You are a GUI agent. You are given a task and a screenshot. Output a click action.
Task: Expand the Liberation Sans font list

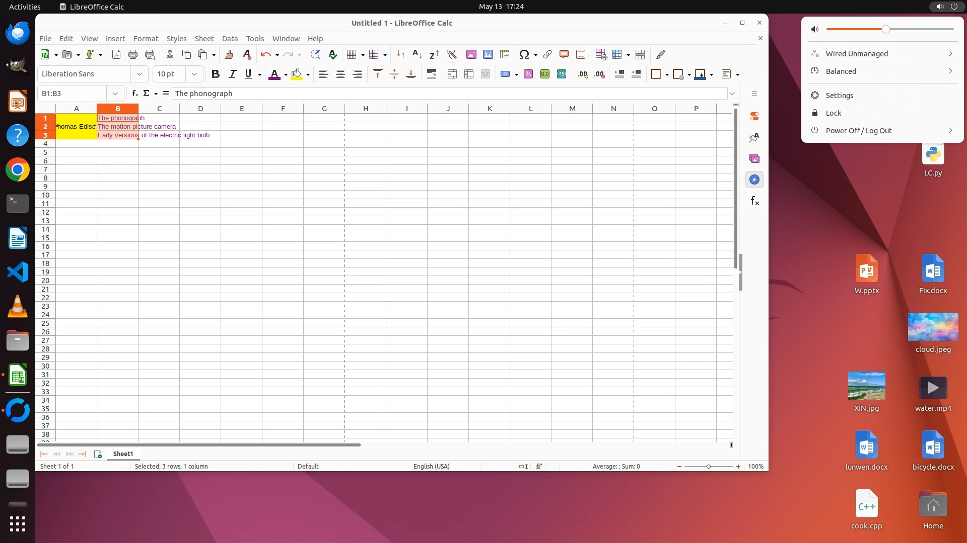139,74
